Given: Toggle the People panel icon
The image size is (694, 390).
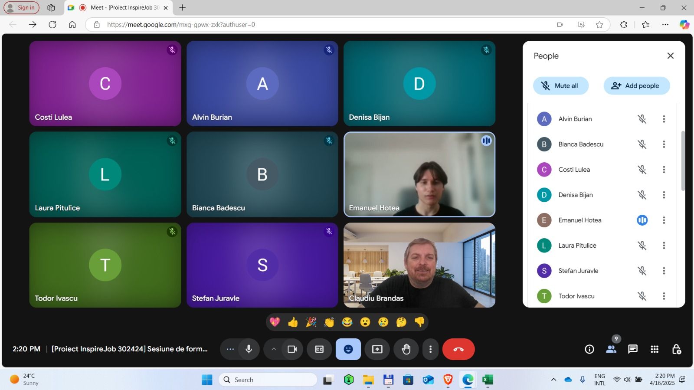Looking at the screenshot, I should (611, 349).
